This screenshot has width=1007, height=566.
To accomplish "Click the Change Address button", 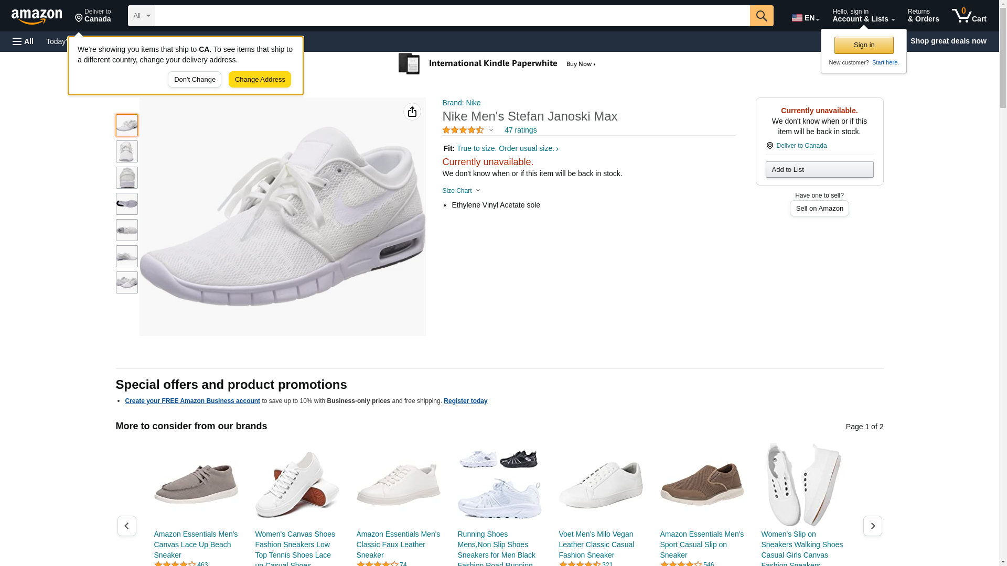I will coord(260,80).
